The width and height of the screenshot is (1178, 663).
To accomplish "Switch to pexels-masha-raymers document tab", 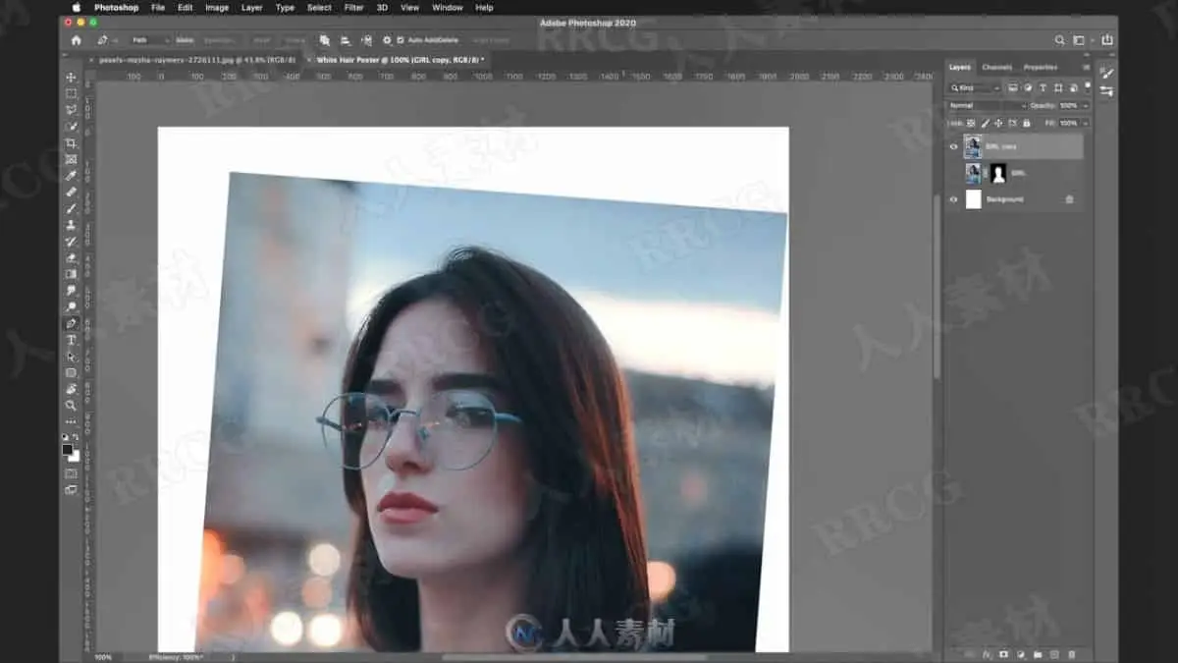I will (x=198, y=59).
